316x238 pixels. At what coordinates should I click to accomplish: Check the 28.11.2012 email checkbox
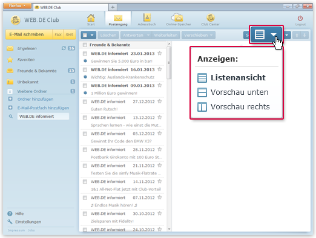pyautogui.click(x=85, y=150)
